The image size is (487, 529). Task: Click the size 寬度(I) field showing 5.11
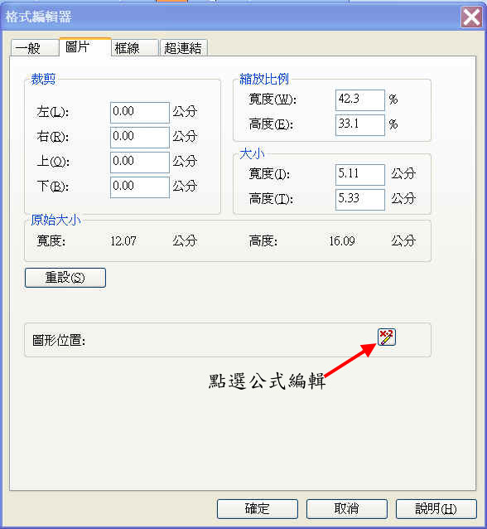(x=360, y=174)
